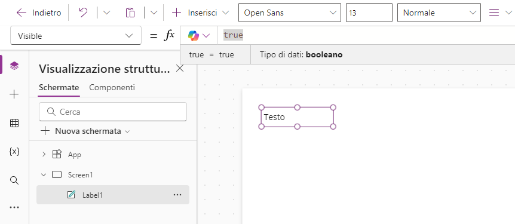
Task: Click the paste clipboard icon
Action: (x=130, y=13)
